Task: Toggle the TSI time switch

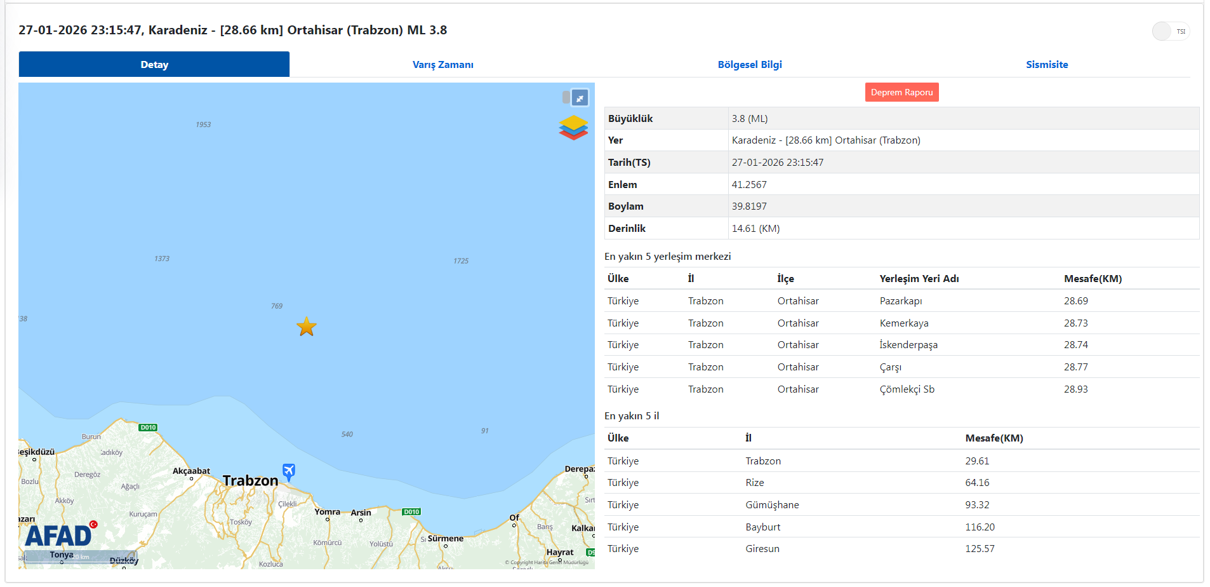Action: [1170, 31]
